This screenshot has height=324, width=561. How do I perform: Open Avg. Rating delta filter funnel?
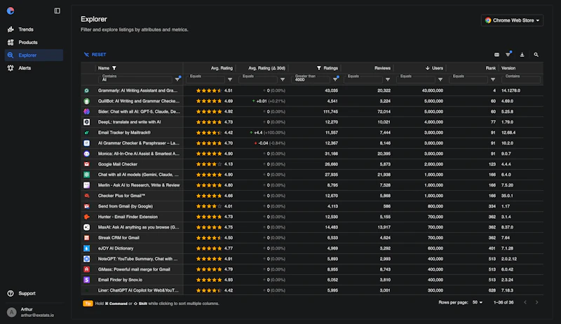point(283,79)
